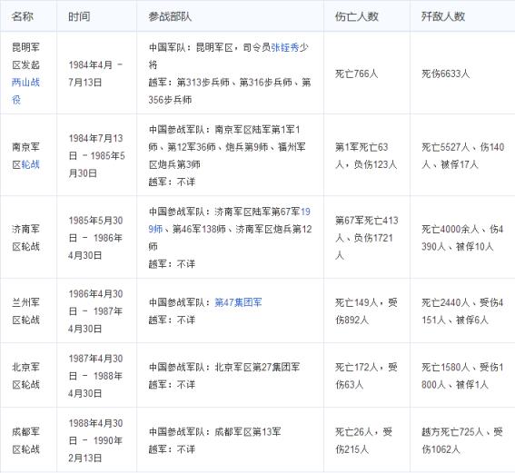
Task: Click the 张铚秀 name link
Action: [x=285, y=47]
